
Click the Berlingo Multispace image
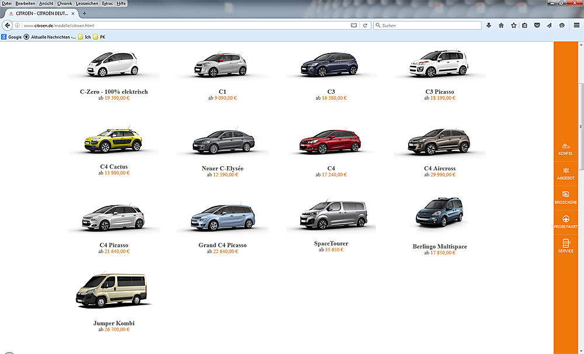(440, 212)
